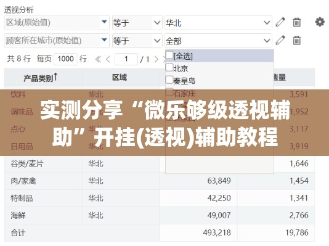329x246 pixels.
Task: Collapse the 全部 value dropdown
Action: point(267,41)
